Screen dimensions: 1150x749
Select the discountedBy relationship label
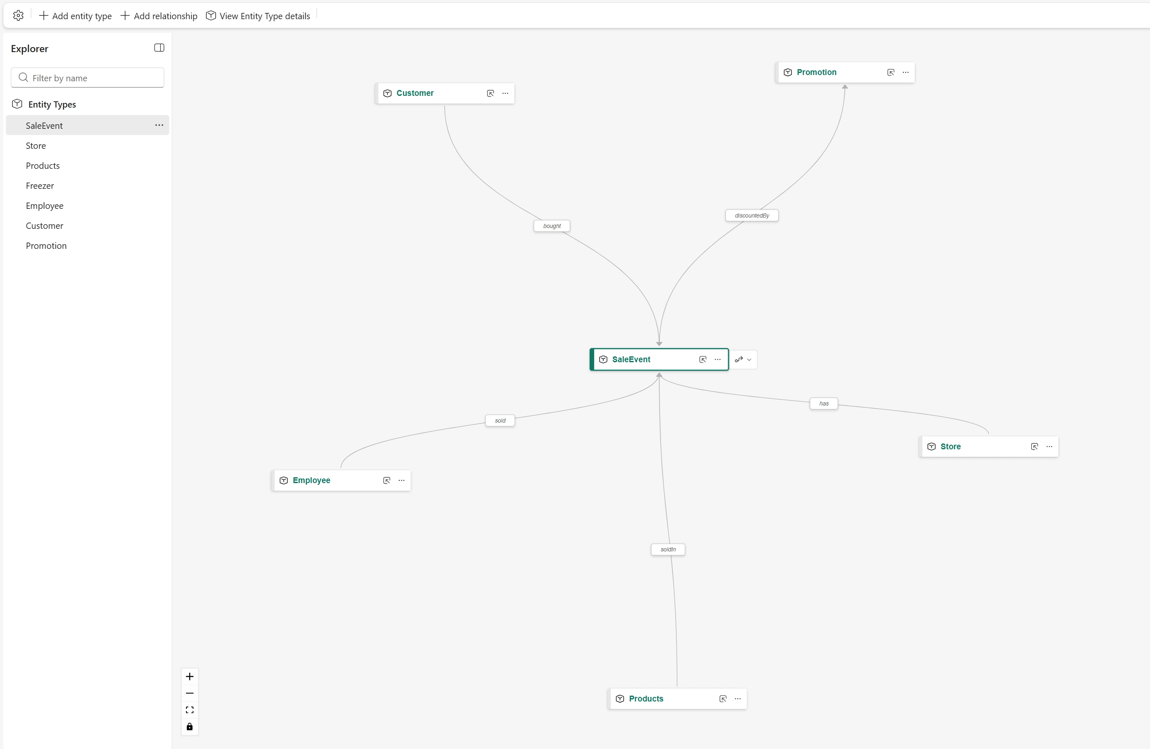click(x=752, y=215)
